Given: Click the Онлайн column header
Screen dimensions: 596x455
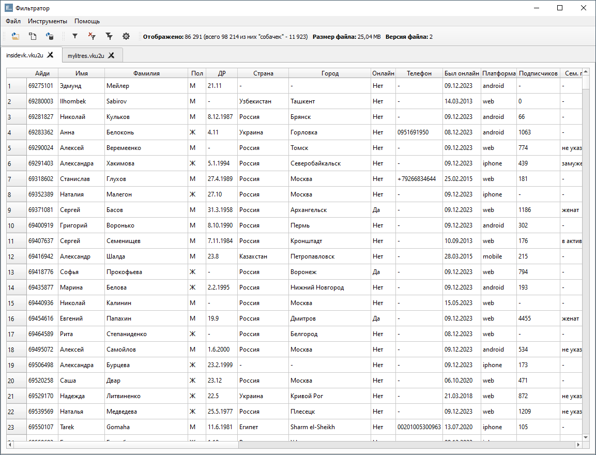Looking at the screenshot, I should [383, 73].
